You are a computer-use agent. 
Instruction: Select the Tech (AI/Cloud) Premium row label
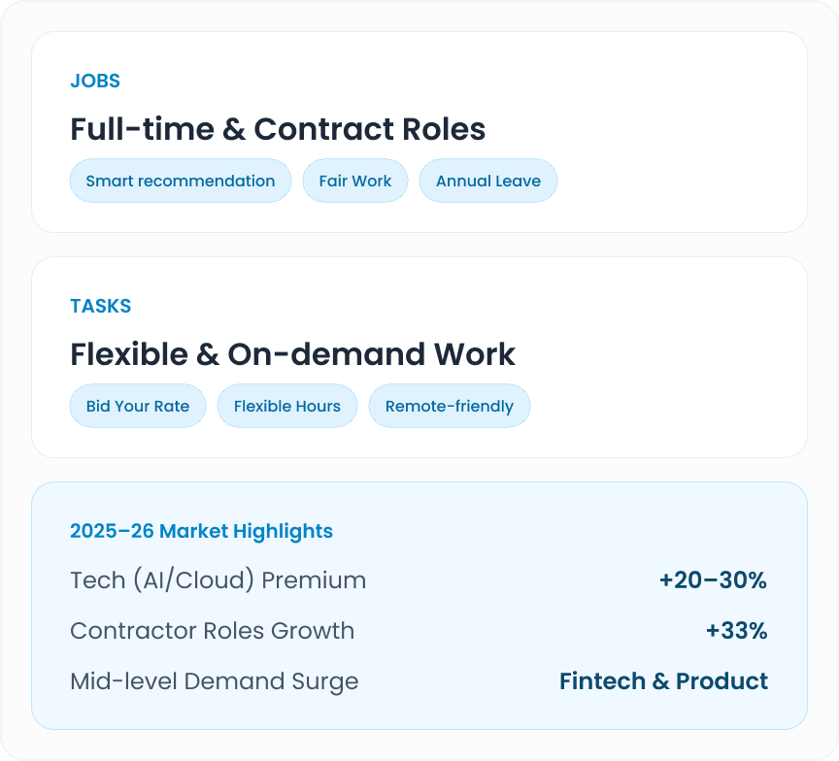coord(218,580)
